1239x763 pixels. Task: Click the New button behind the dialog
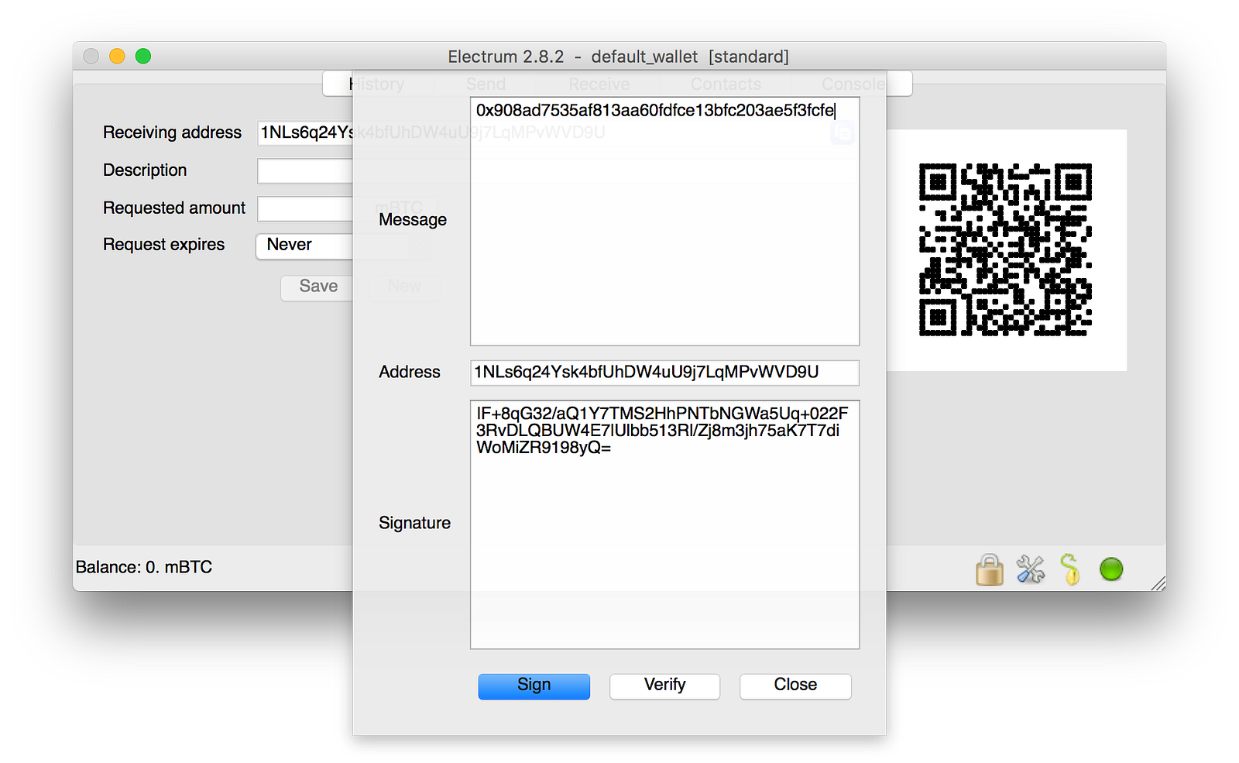click(x=404, y=287)
